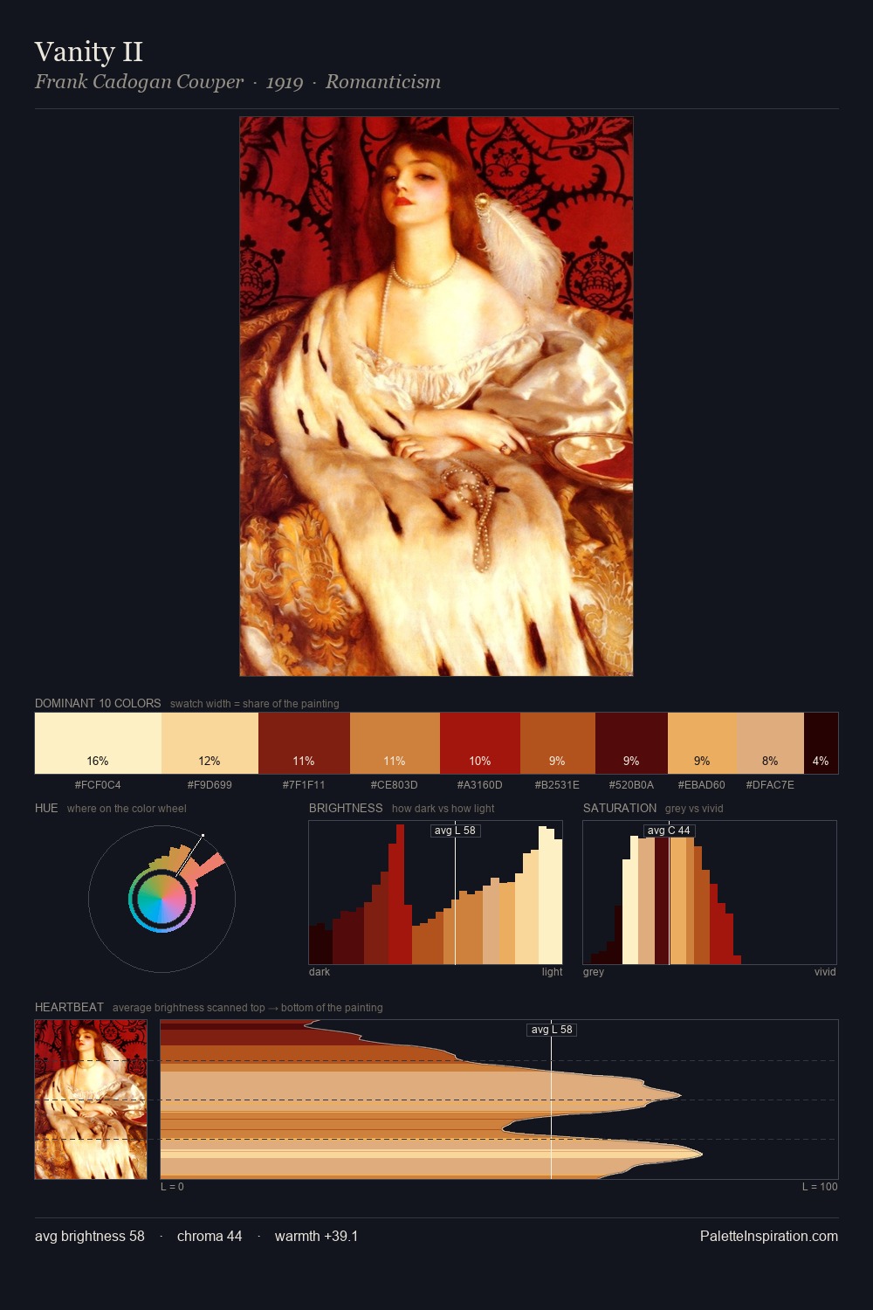Click the L = 100 axis label
Viewport: 873px width, 1310px height.
tap(820, 1187)
